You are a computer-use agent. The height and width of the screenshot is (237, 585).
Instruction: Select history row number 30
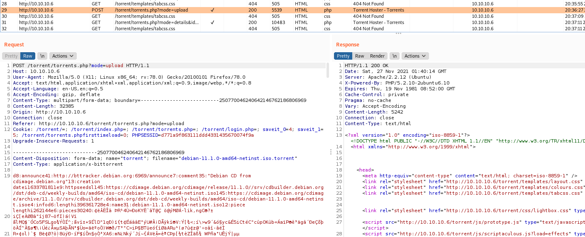pos(292,16)
